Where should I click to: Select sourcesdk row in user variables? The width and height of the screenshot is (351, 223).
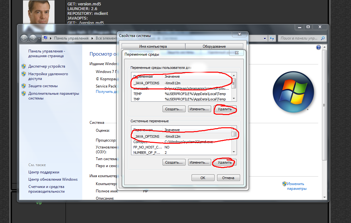[181, 89]
